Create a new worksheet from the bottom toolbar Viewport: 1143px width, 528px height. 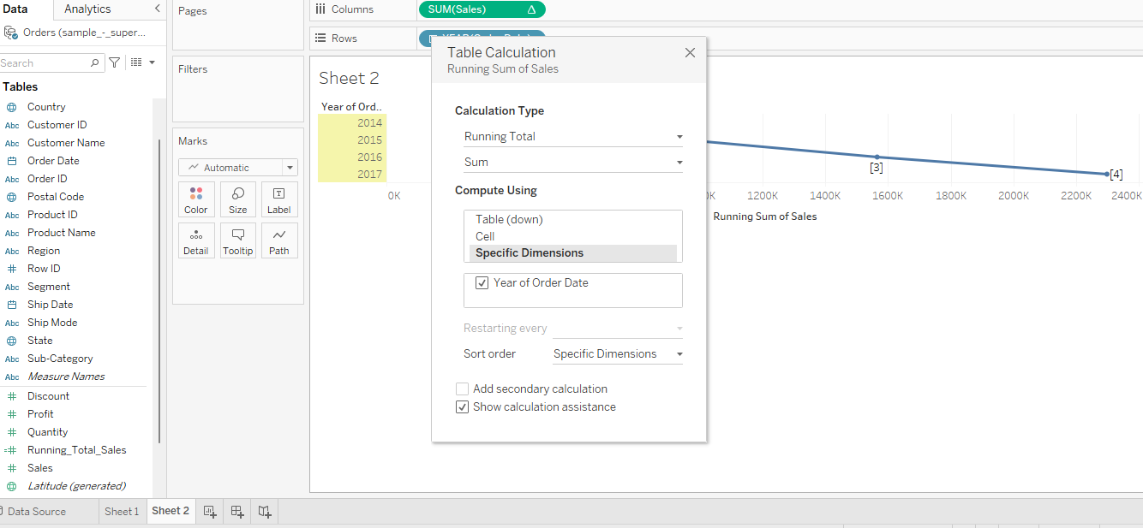(x=209, y=511)
